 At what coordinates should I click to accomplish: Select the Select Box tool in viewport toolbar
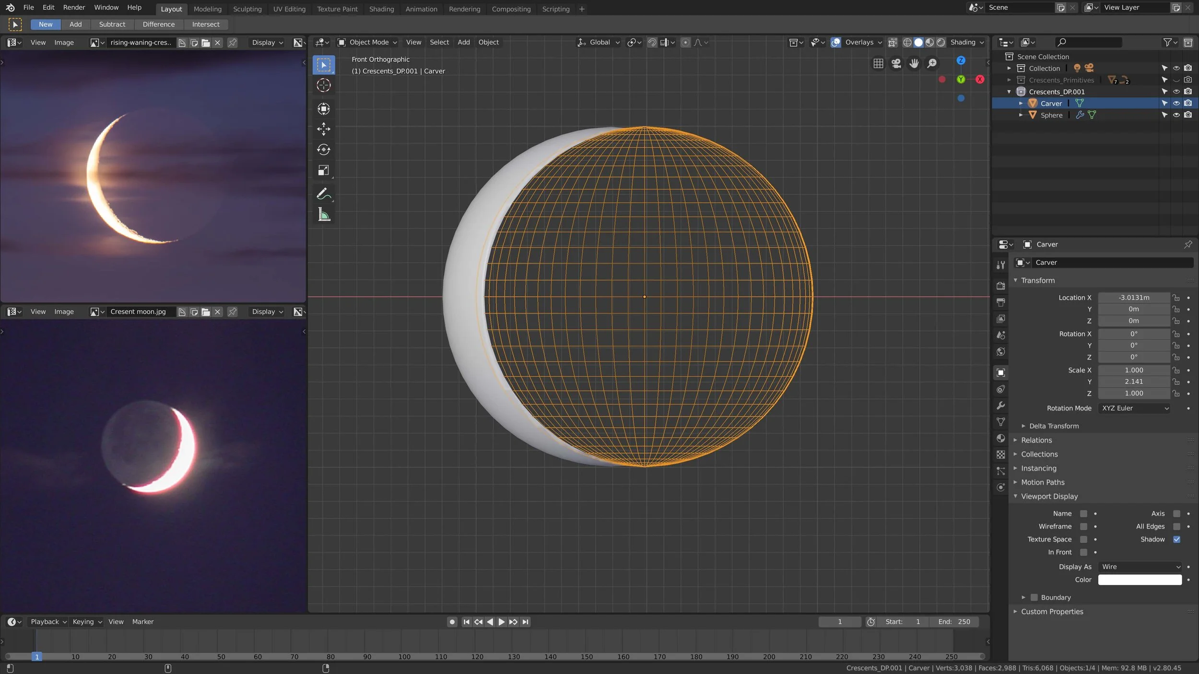tap(324, 65)
